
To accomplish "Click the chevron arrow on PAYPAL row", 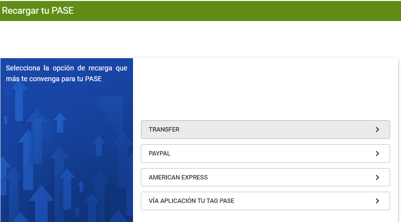I will pos(377,154).
